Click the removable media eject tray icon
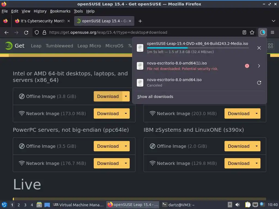Image resolution: width=279 pixels, height=209 pixels. 230,205
